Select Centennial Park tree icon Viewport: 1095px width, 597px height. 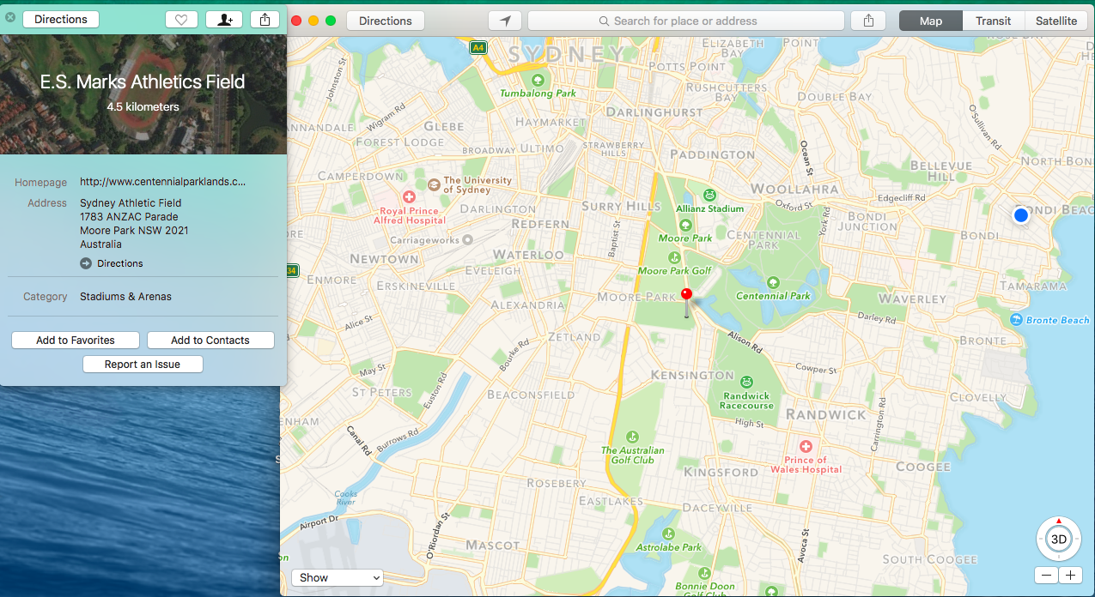pos(773,281)
